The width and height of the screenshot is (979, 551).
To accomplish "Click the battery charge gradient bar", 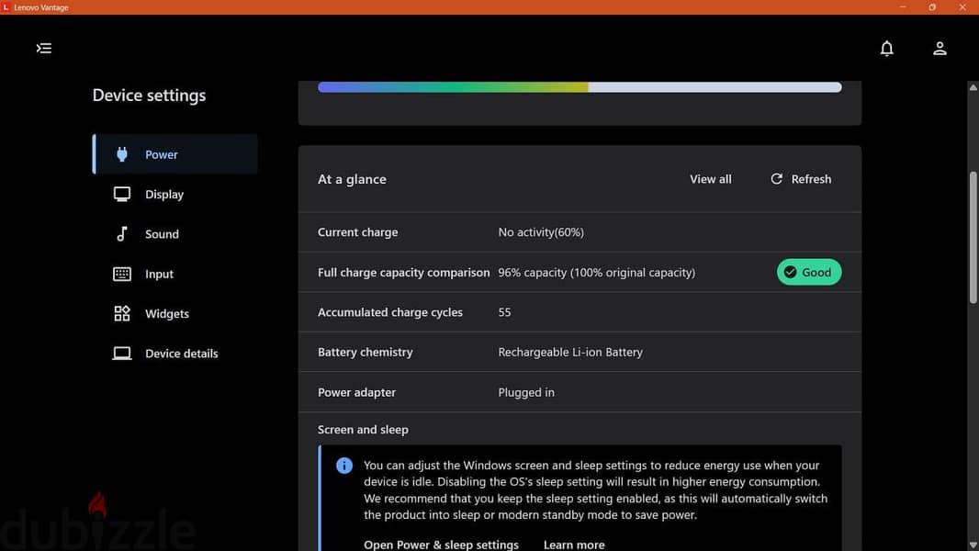I will pyautogui.click(x=580, y=87).
